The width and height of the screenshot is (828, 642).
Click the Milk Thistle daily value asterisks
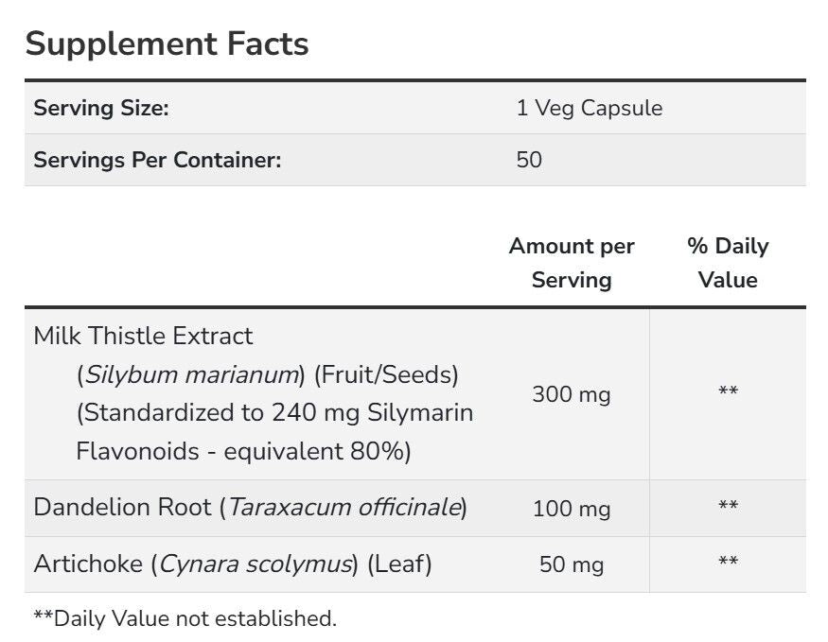click(728, 391)
